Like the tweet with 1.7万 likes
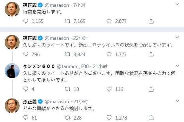 109,54
